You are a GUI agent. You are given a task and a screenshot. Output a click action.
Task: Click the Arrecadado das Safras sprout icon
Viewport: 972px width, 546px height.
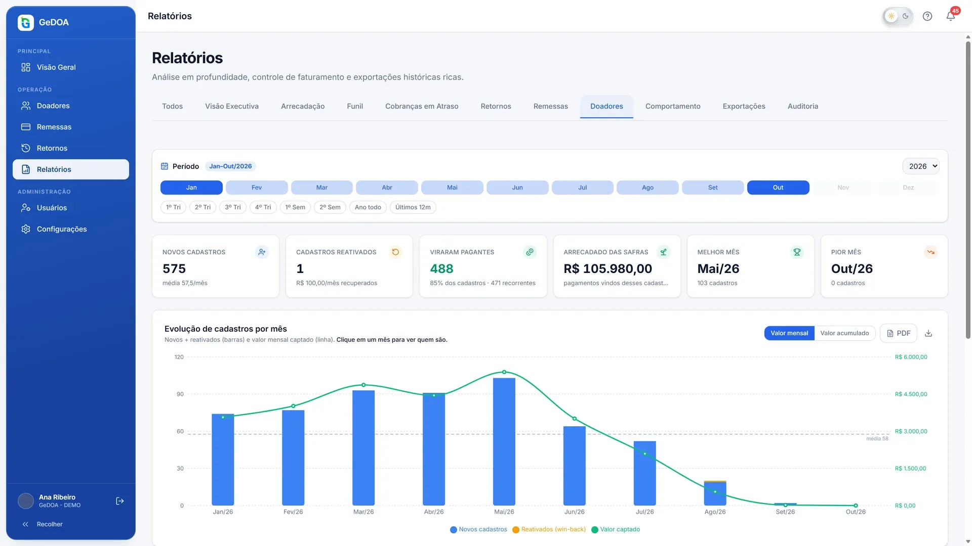pos(663,252)
